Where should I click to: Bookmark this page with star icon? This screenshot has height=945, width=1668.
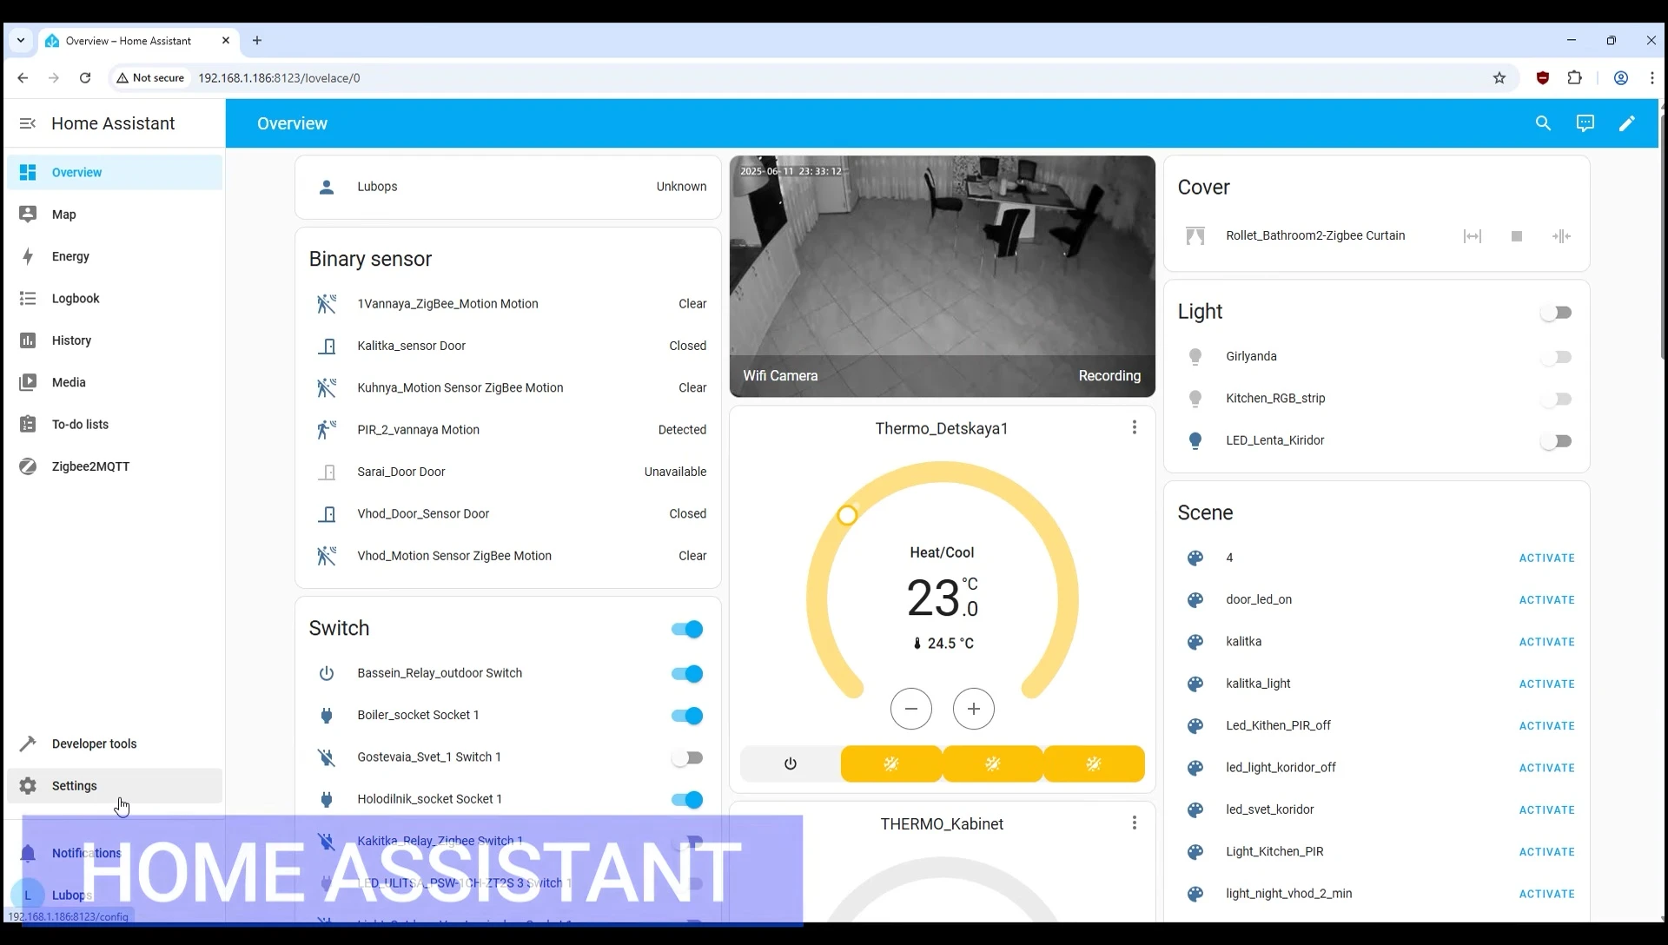point(1499,78)
